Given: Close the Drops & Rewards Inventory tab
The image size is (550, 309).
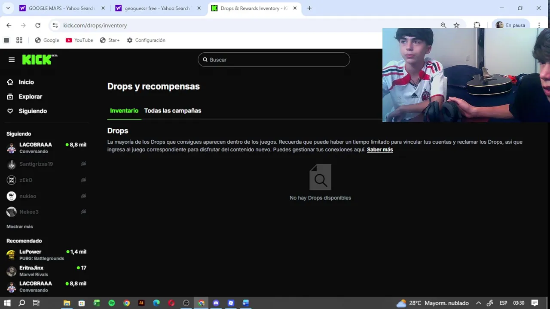Looking at the screenshot, I should (295, 8).
